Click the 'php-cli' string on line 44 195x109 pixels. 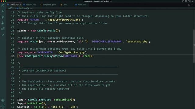tap(58, 107)
